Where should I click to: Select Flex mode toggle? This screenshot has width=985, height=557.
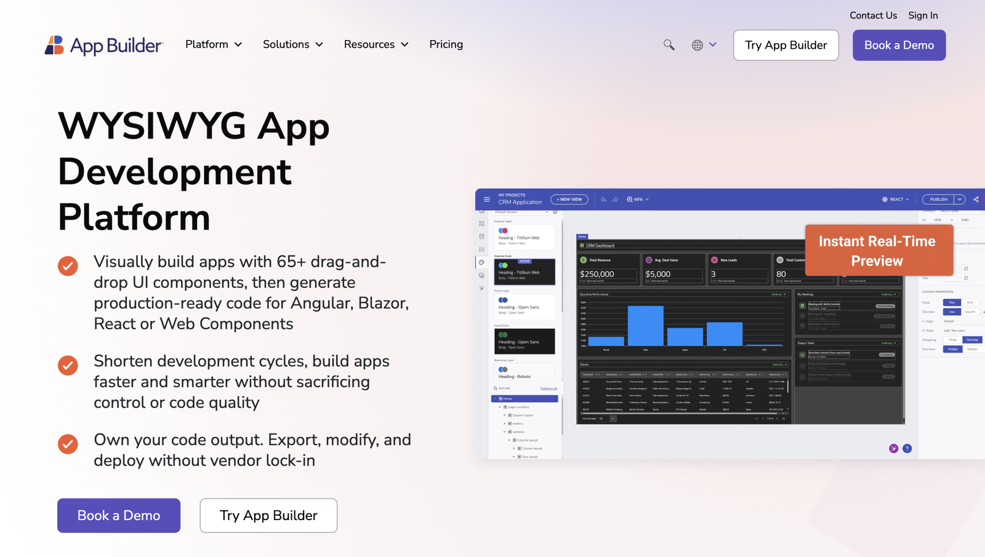[x=952, y=302]
